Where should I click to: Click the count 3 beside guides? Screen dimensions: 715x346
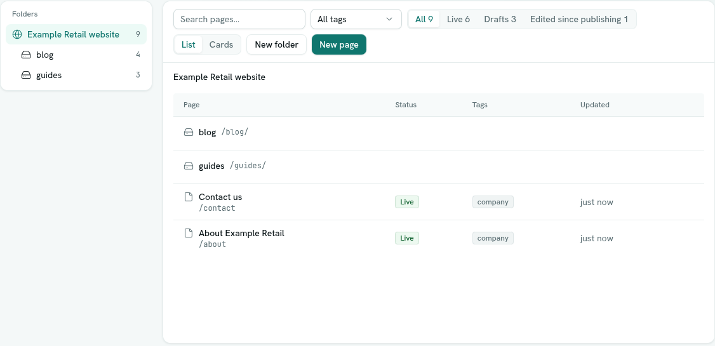click(x=138, y=75)
